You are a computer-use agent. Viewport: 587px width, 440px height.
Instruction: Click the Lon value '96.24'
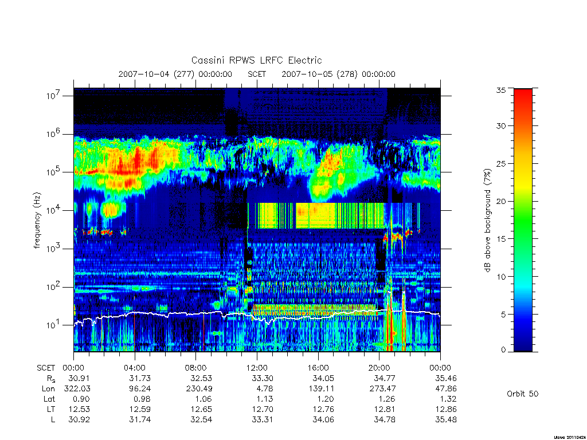[x=140, y=389]
